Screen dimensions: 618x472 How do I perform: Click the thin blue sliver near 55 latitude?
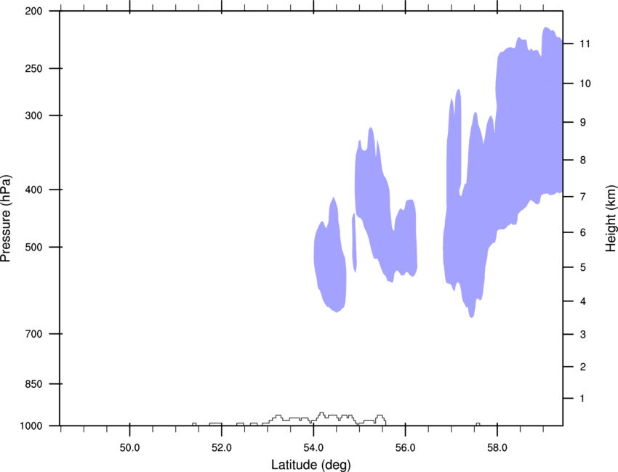coord(354,242)
